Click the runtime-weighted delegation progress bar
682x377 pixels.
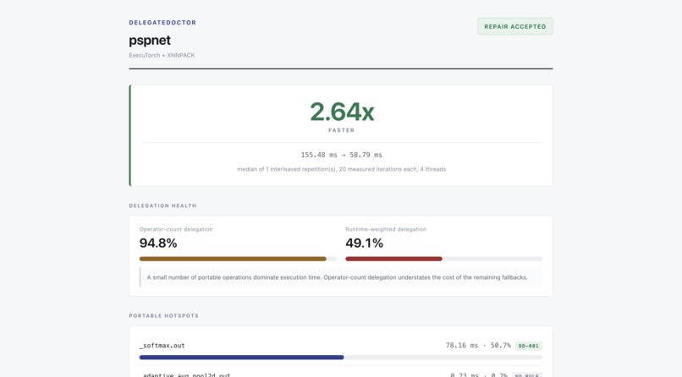443,259
